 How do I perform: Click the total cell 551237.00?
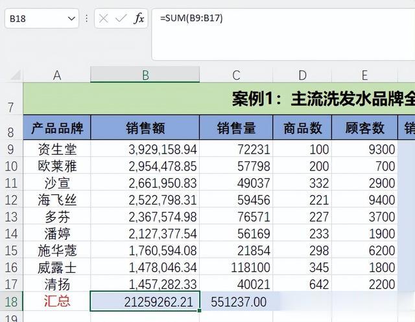coord(236,301)
